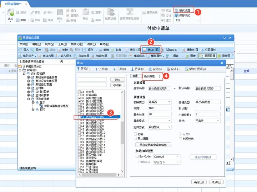
Task: Open the 显示名称 dropdown arrow
Action: click(x=175, y=89)
